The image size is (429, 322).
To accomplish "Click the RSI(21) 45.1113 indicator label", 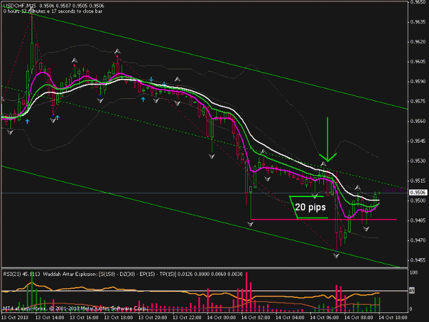I will pyautogui.click(x=21, y=274).
